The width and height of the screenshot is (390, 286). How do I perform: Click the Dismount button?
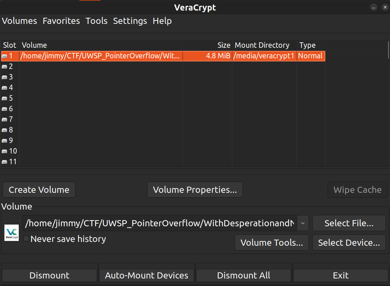click(49, 275)
